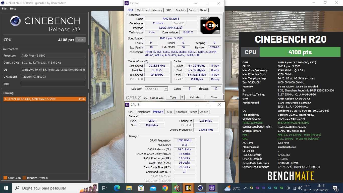
Task: Switch to Mainboard tab in lower CPU-Z
Action: 144,112
